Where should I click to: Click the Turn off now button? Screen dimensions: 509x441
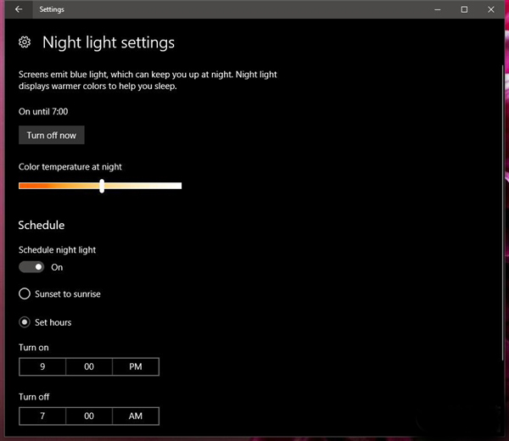51,135
